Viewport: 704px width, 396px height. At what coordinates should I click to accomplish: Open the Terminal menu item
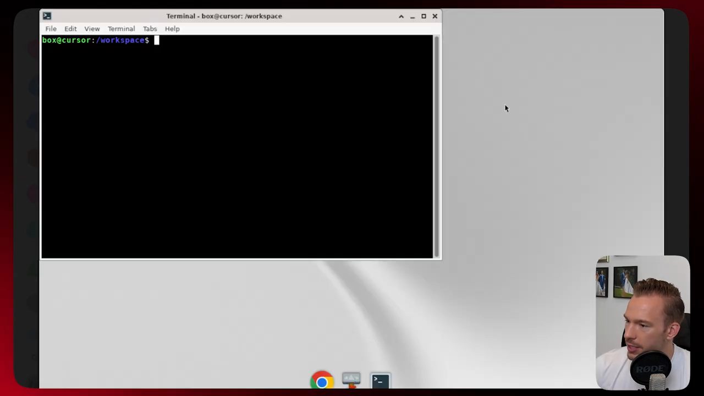(x=121, y=29)
